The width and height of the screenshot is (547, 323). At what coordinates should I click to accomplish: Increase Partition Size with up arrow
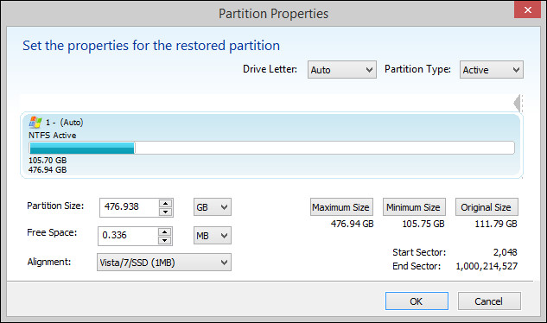(x=165, y=203)
